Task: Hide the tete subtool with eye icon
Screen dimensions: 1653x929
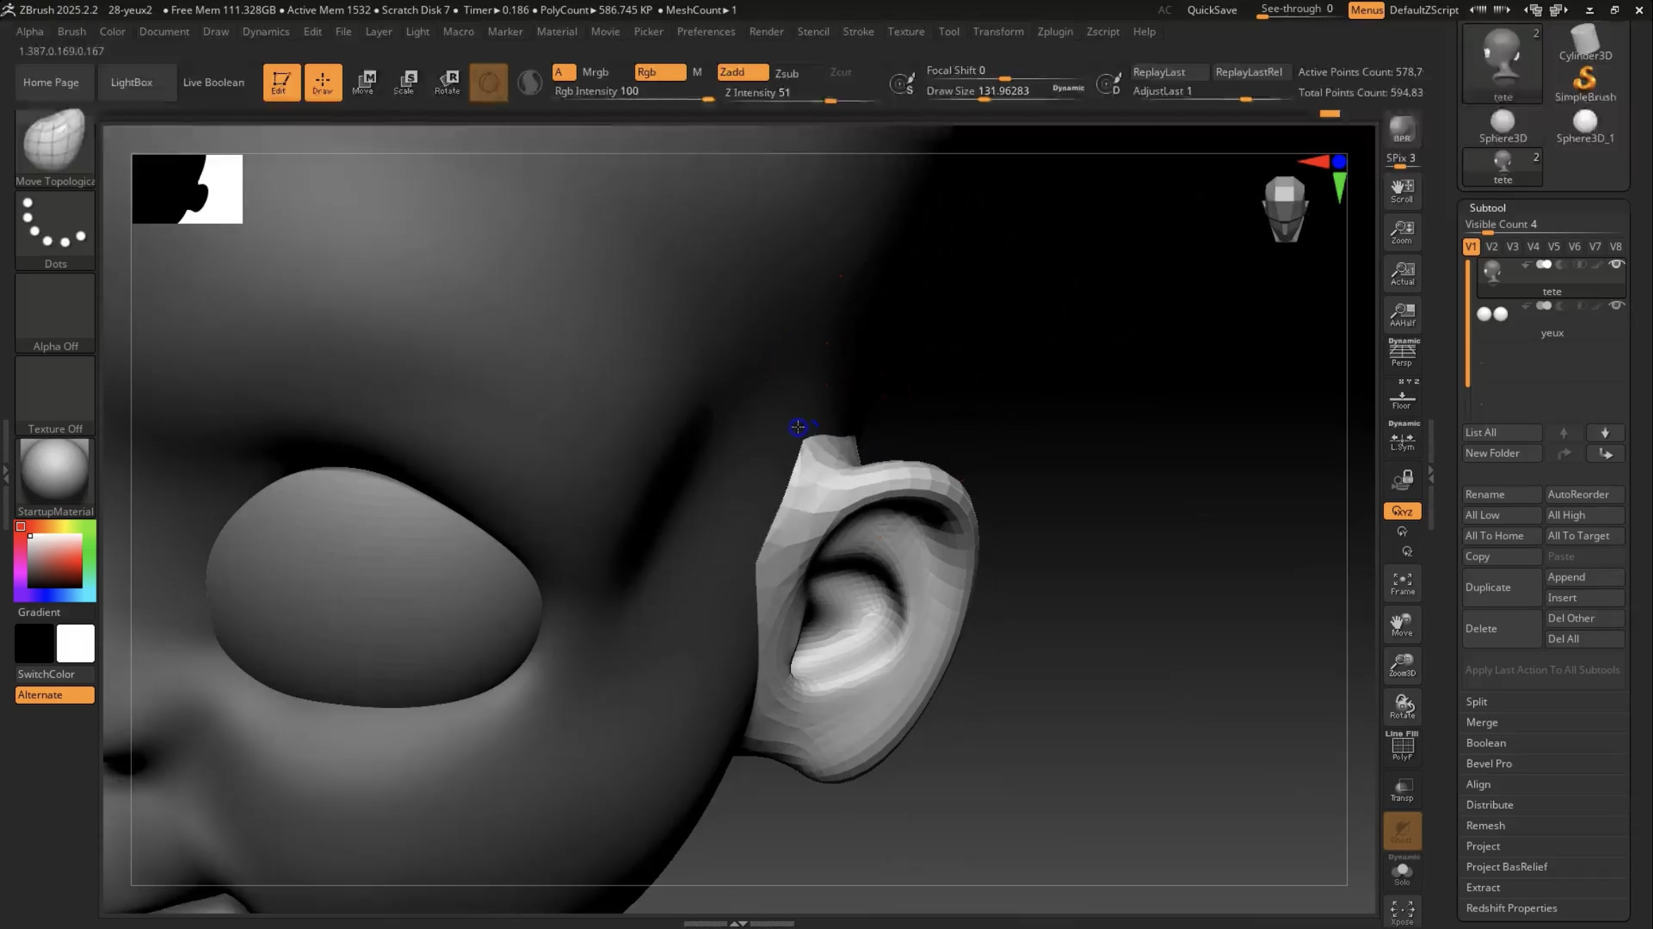Action: click(1616, 265)
